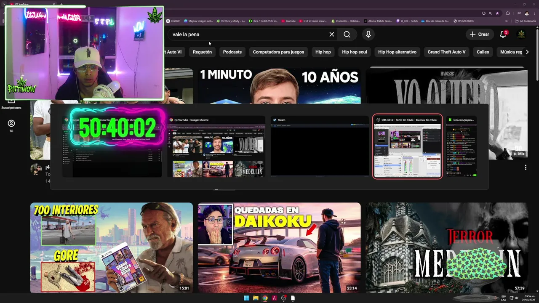
Task: Open Kick / Twitch VOD bookmark
Action: click(263, 21)
